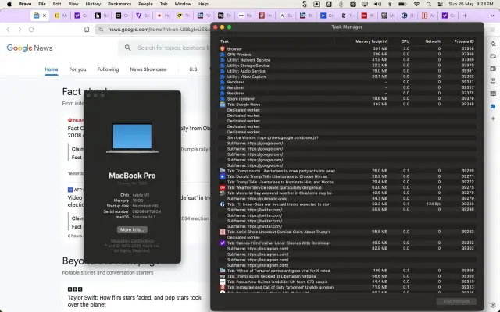Sort Task Manager by Process ID column
Viewport: 500px width, 312px height.
click(x=464, y=41)
